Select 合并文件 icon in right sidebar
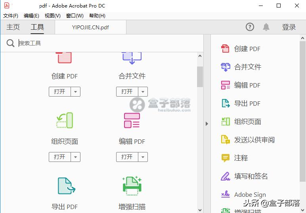 click(x=226, y=67)
